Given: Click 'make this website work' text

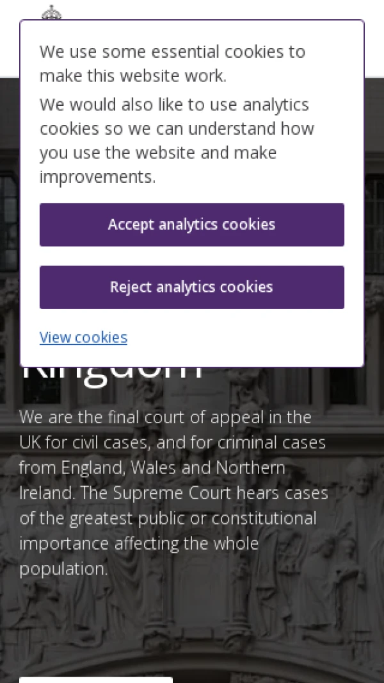Looking at the screenshot, I should 132,76.
